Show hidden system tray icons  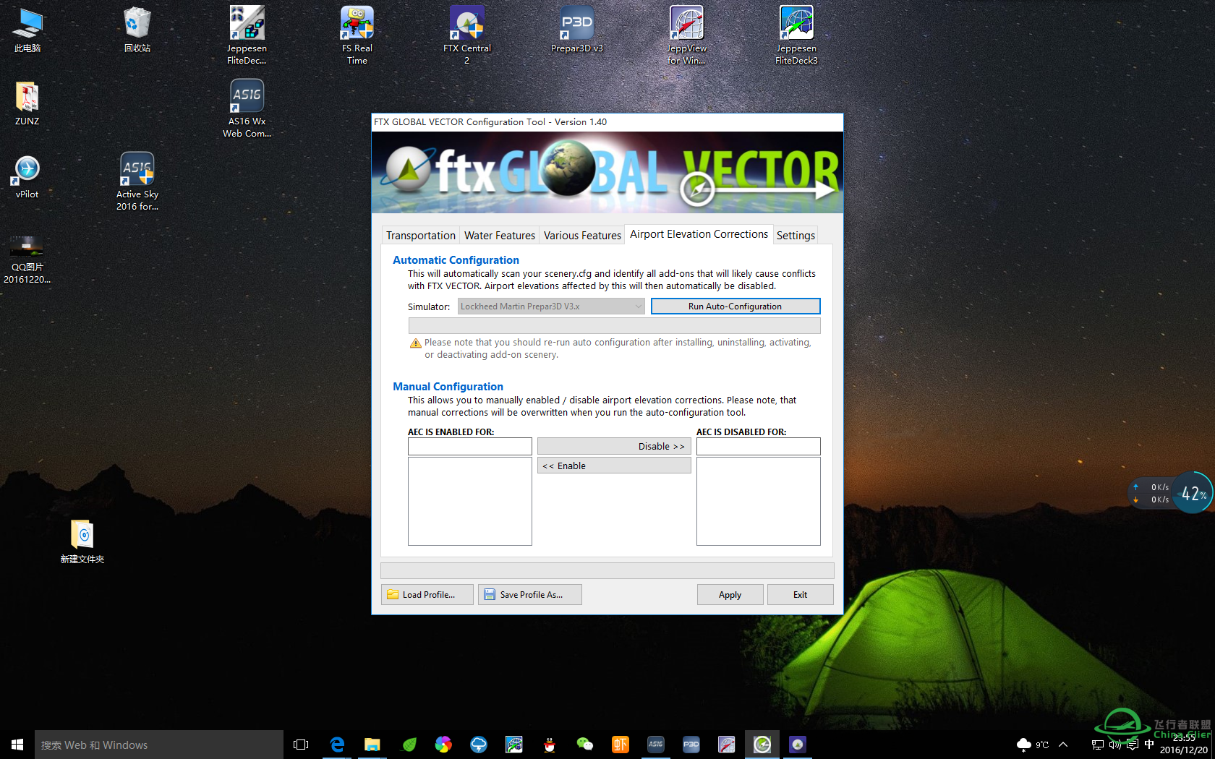tap(1063, 745)
